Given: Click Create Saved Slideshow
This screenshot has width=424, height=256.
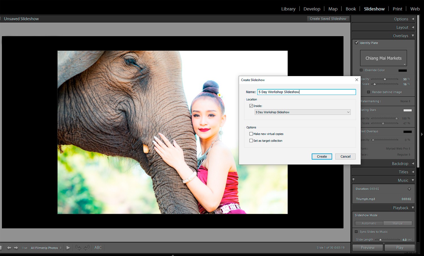Looking at the screenshot, I should [x=328, y=19].
